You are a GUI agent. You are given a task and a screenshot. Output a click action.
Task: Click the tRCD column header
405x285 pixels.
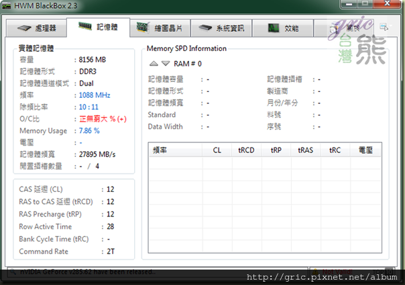click(x=246, y=150)
